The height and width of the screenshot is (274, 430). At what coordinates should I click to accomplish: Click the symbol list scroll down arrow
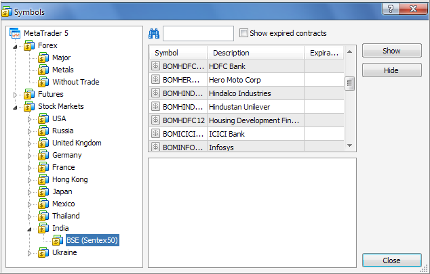tap(349, 145)
